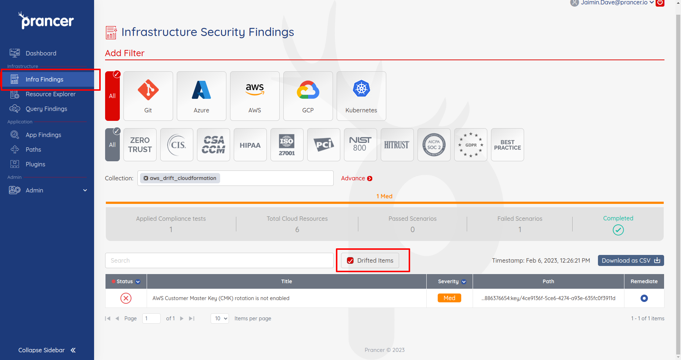Click the Med severity badge

449,298
